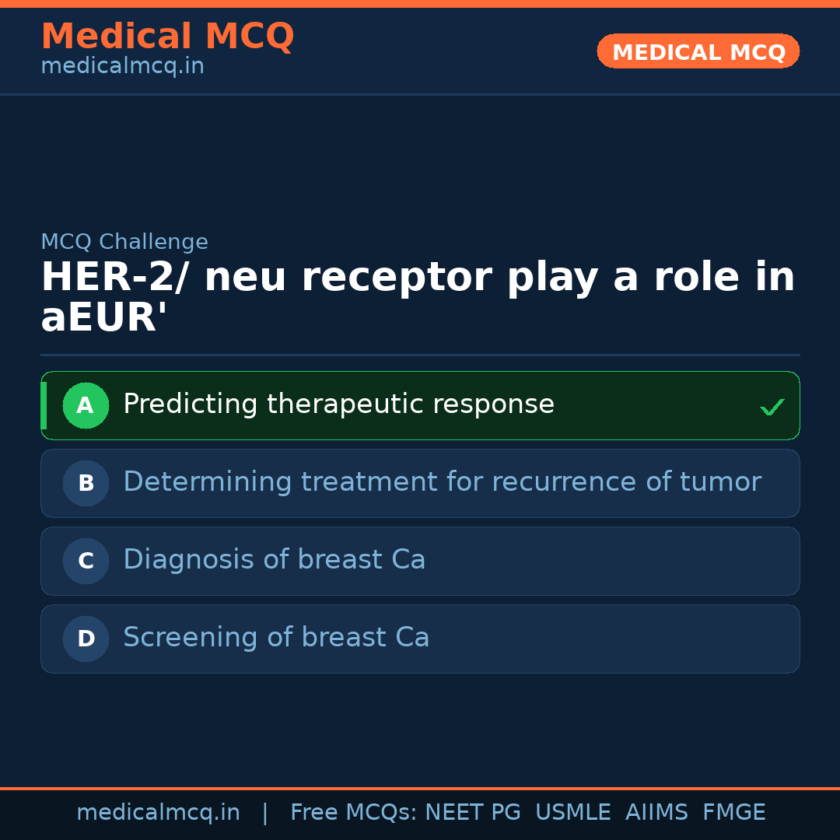The image size is (840, 840).
Task: Pick 'Determining treatment for recurrence of tumor'
Action: [x=442, y=482]
